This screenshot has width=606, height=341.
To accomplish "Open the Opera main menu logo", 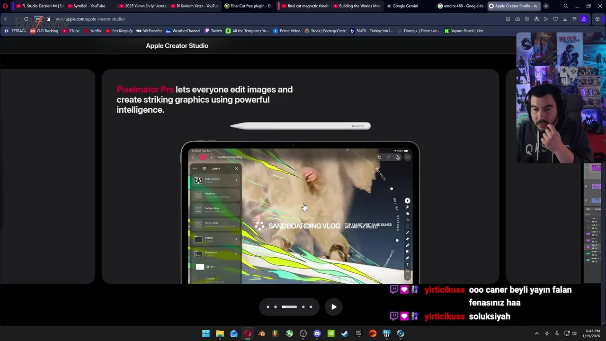I will click(5, 6).
